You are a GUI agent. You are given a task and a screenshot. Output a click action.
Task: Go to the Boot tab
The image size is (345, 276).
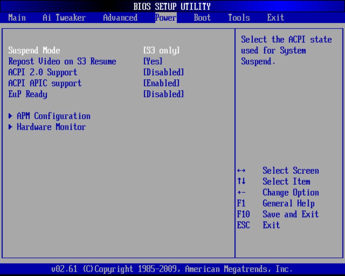(x=202, y=18)
